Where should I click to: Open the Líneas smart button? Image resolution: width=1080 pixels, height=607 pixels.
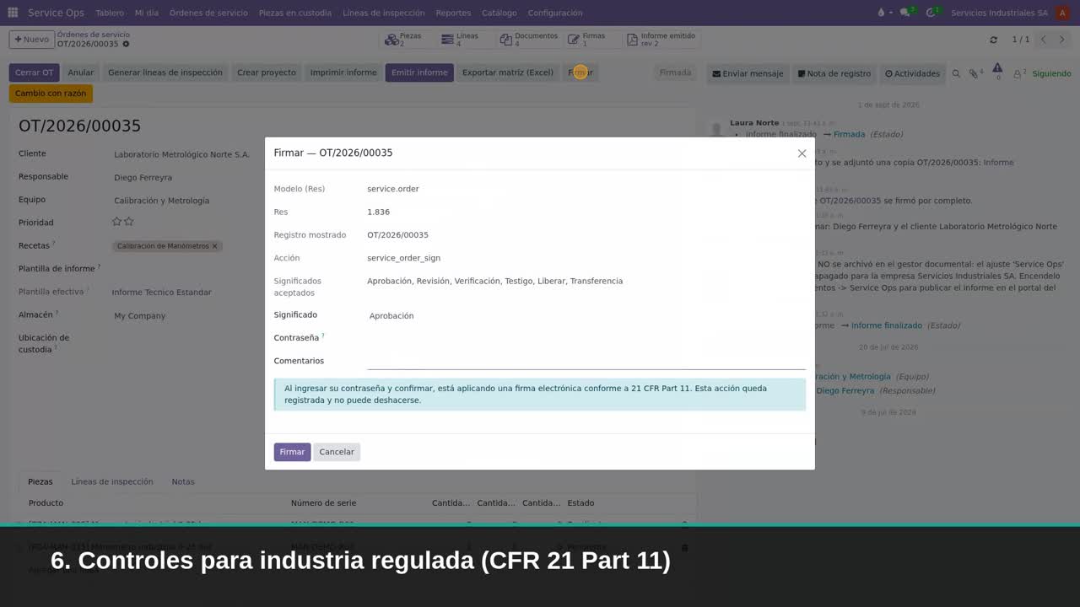click(464, 40)
